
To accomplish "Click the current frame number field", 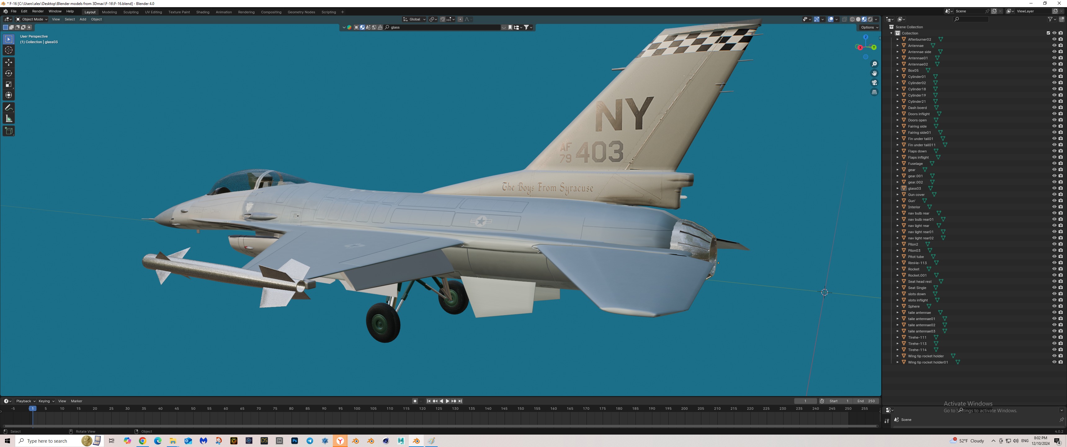I will (805, 401).
